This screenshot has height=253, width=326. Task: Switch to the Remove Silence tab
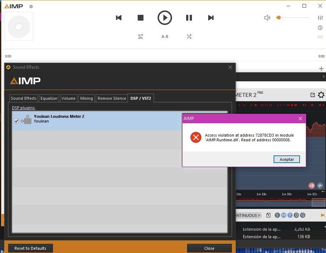click(112, 98)
